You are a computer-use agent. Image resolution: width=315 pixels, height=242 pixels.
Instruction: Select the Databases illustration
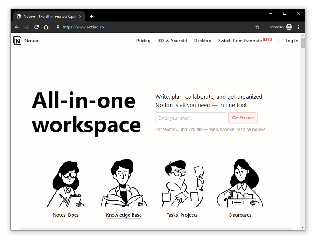click(240, 183)
